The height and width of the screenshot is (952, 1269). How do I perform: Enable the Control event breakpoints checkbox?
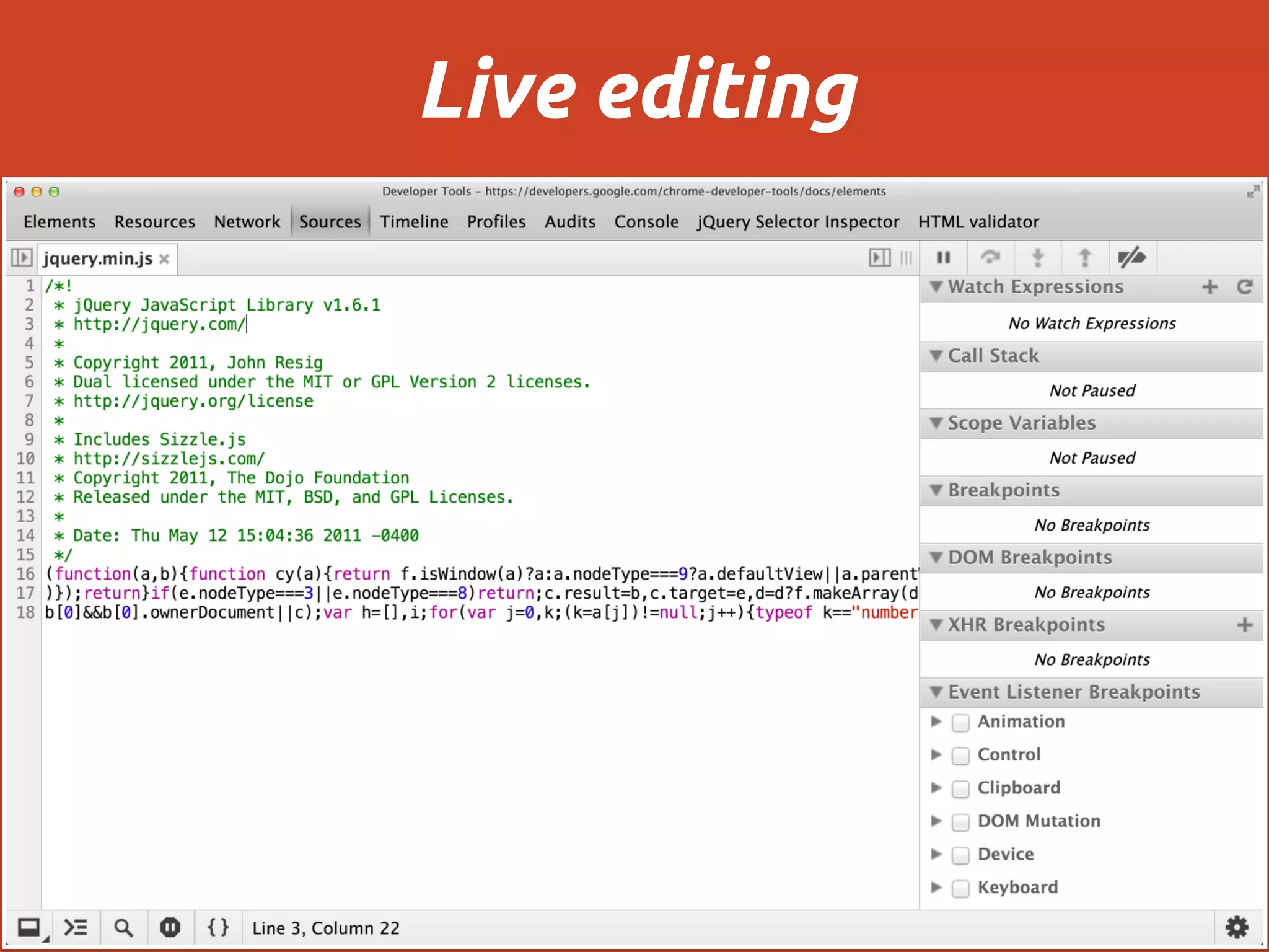[x=960, y=756]
